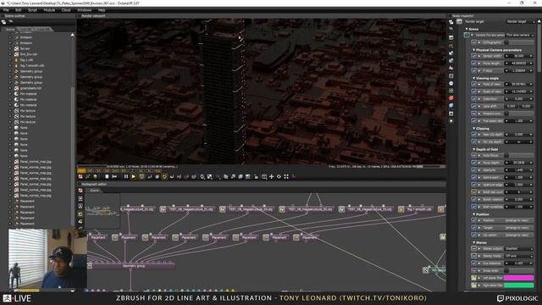Stop the render with the square icon
Viewport: 542px width, 305px height.
pyautogui.click(x=107, y=177)
